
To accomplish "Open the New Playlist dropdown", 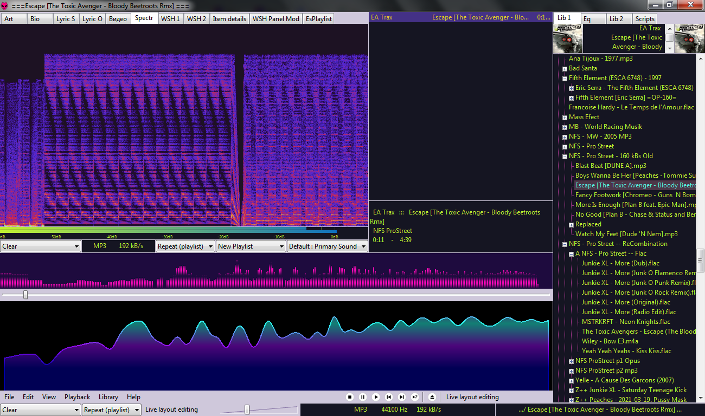I will click(x=251, y=246).
